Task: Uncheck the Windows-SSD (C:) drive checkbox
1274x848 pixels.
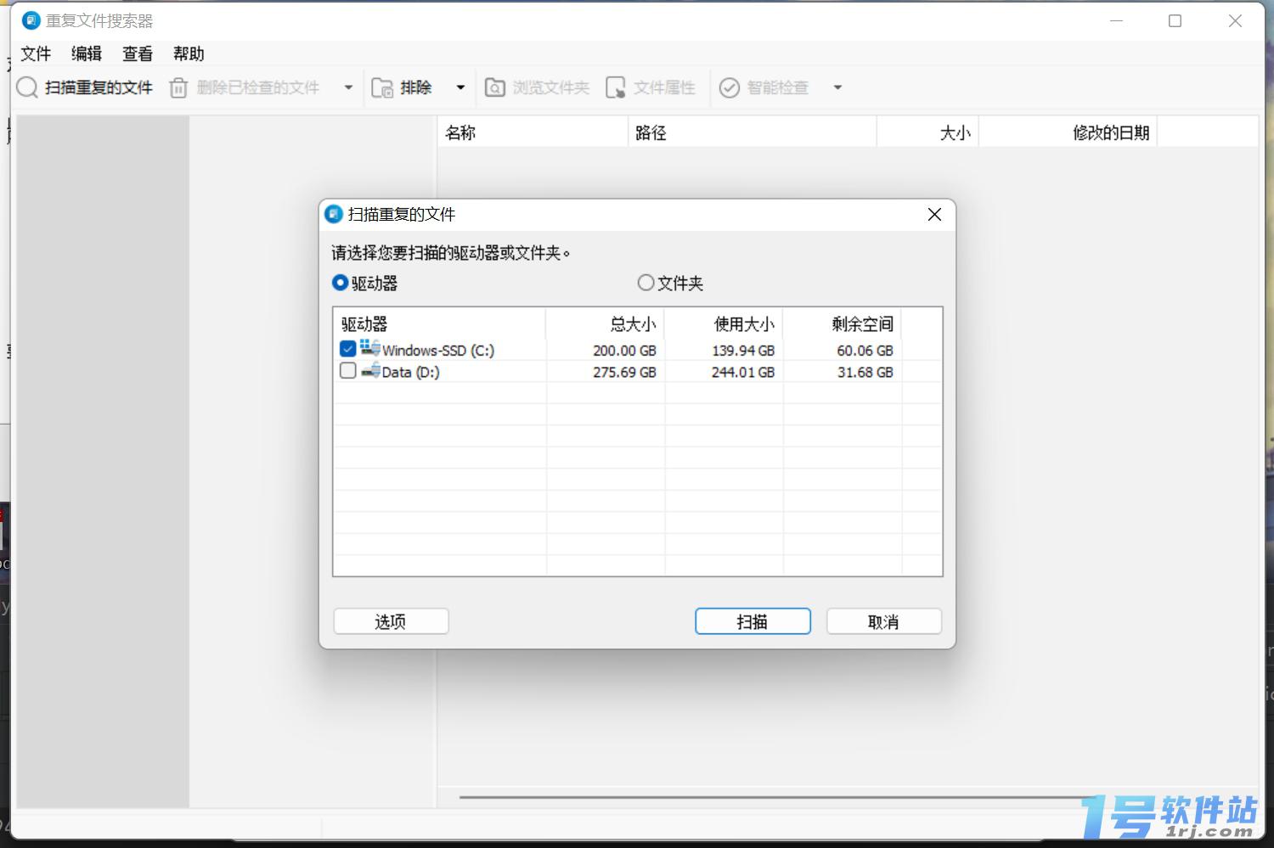Action: point(347,349)
